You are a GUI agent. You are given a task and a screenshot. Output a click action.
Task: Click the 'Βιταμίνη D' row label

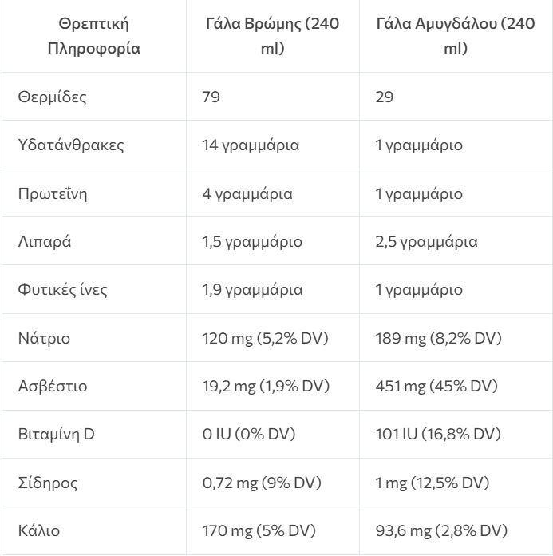pyautogui.click(x=57, y=435)
